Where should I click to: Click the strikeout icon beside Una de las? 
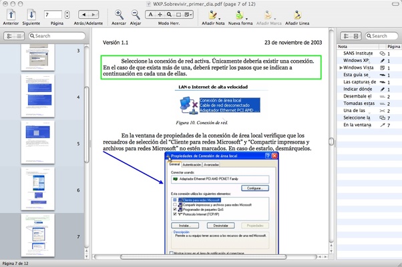382,111
